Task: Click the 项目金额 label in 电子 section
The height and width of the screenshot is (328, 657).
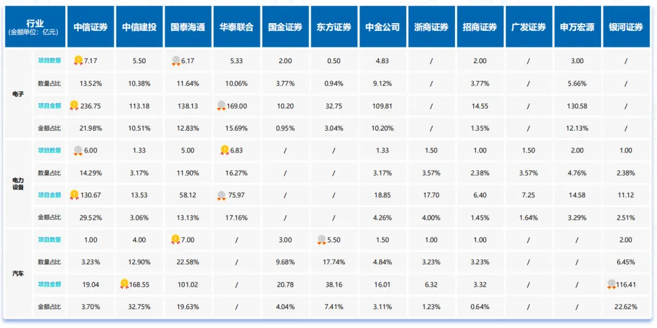Action: tap(49, 106)
